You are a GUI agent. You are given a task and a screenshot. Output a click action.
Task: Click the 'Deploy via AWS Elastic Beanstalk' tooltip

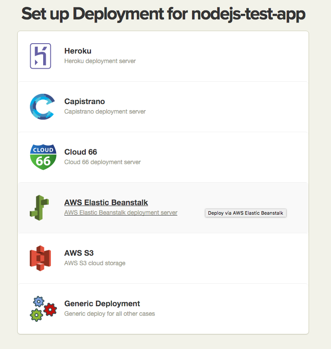click(x=246, y=213)
